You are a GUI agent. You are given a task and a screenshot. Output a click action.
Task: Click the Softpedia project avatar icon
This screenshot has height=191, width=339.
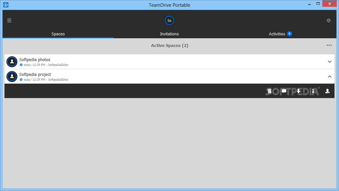[12, 76]
